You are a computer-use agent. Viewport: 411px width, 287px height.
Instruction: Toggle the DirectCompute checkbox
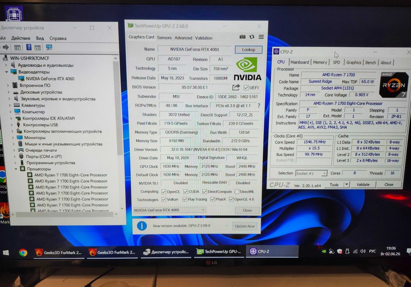[x=205, y=192]
